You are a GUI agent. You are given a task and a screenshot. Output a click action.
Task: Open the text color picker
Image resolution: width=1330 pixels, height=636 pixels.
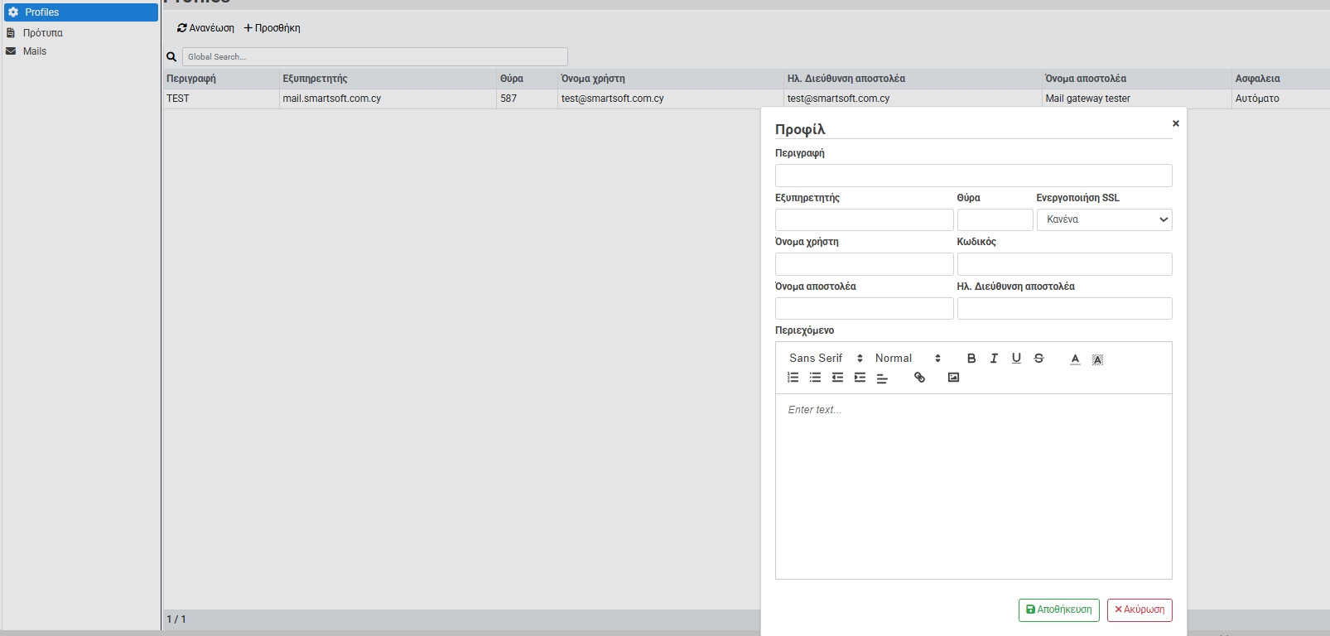1075,359
